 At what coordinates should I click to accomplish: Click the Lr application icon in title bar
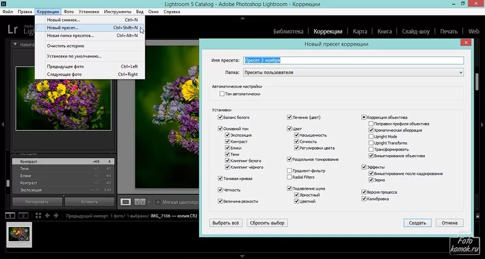point(3,4)
